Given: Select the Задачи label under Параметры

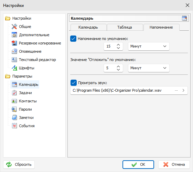Looking at the screenshot, I should [x=25, y=93].
